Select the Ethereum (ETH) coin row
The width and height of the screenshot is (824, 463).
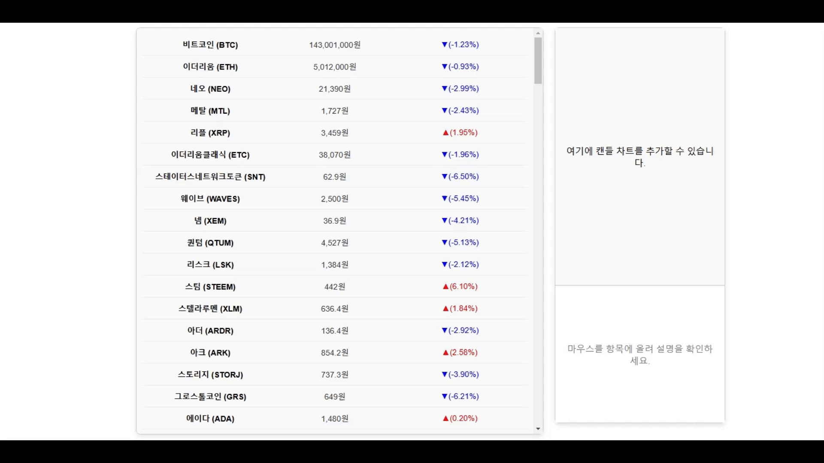pos(210,67)
